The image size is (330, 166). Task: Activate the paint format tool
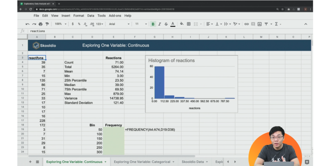tap(47, 24)
